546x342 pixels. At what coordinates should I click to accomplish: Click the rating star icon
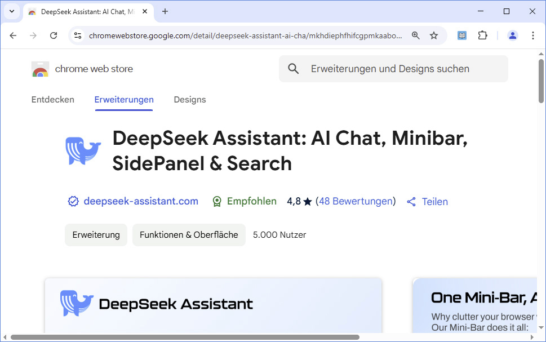308,202
